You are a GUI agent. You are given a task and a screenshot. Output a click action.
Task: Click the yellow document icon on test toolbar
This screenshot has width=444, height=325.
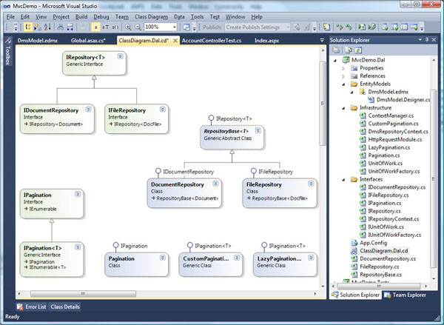click(326, 27)
